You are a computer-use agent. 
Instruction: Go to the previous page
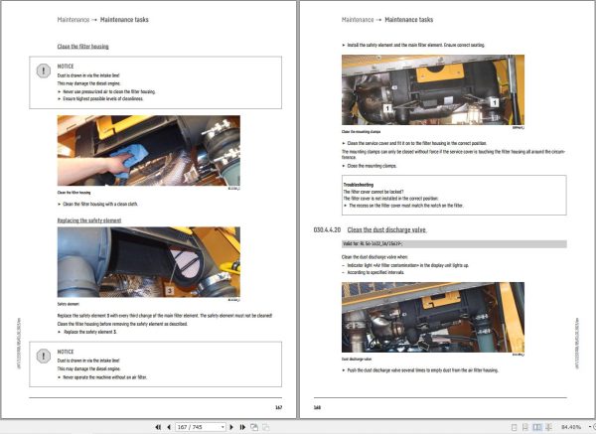[169, 427]
